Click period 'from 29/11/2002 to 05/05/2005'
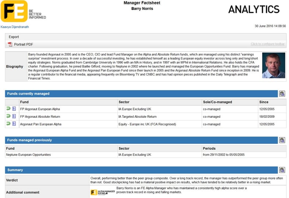Image resolution: width=289 pixels, height=198 pixels. [224, 155]
